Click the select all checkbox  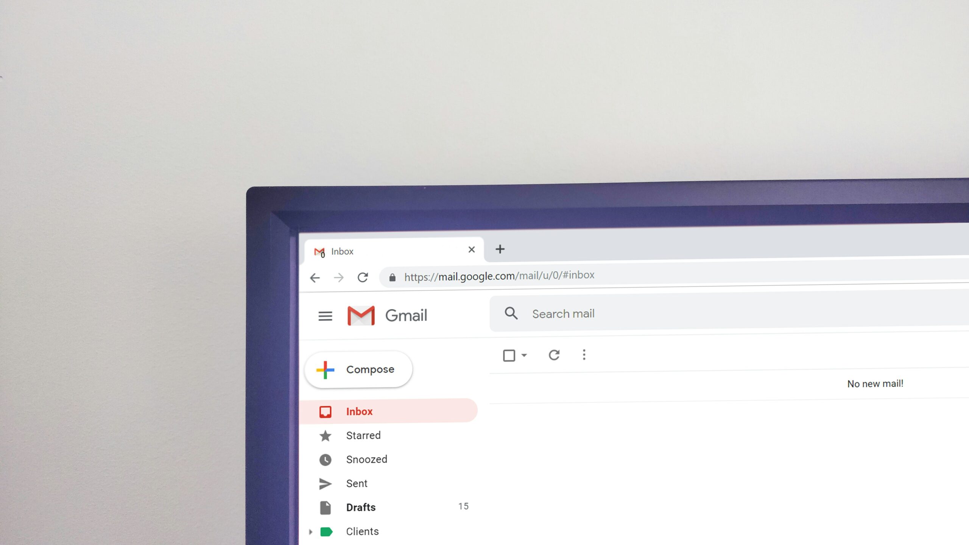pos(508,354)
